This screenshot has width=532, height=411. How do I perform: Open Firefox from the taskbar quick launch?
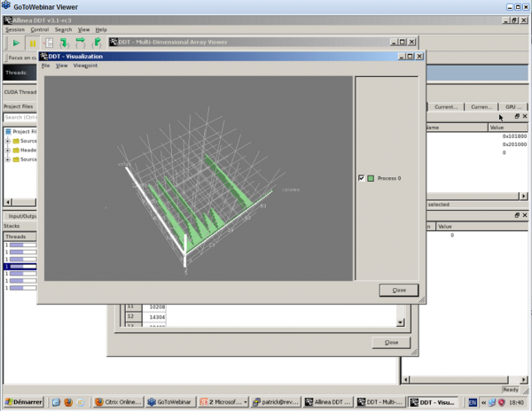coord(66,402)
